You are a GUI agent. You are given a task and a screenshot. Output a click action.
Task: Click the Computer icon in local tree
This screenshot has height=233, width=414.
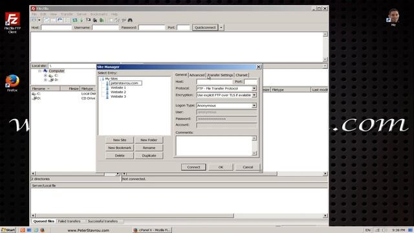45,71
